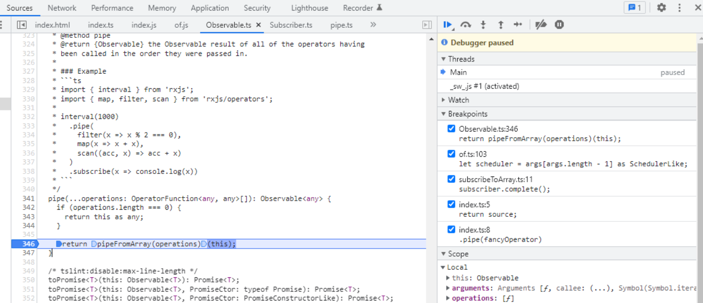Viewport: 703px width, 303px height.
Task: Open the Application panel
Action: click(210, 8)
